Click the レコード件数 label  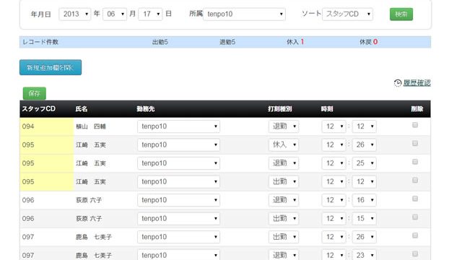(40, 42)
